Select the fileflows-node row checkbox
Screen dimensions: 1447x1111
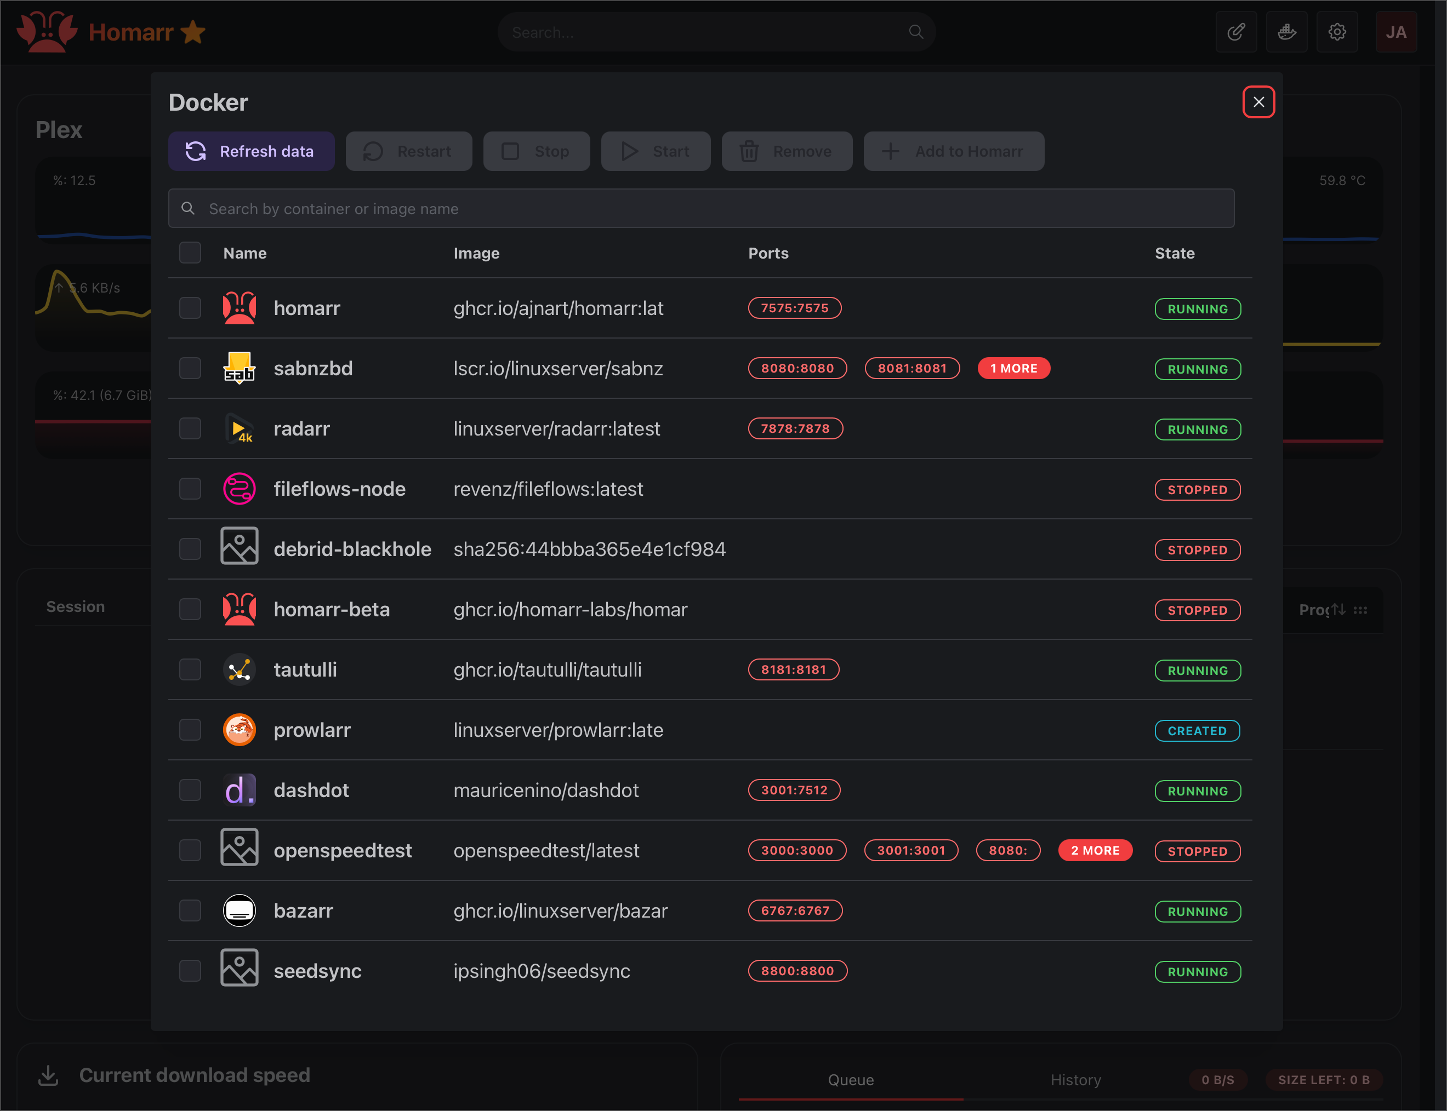pyautogui.click(x=190, y=489)
